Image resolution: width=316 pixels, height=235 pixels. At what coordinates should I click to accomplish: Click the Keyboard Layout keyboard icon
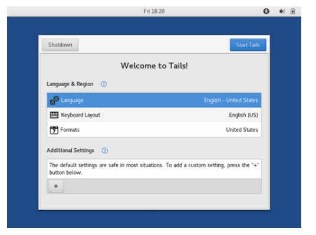click(54, 115)
